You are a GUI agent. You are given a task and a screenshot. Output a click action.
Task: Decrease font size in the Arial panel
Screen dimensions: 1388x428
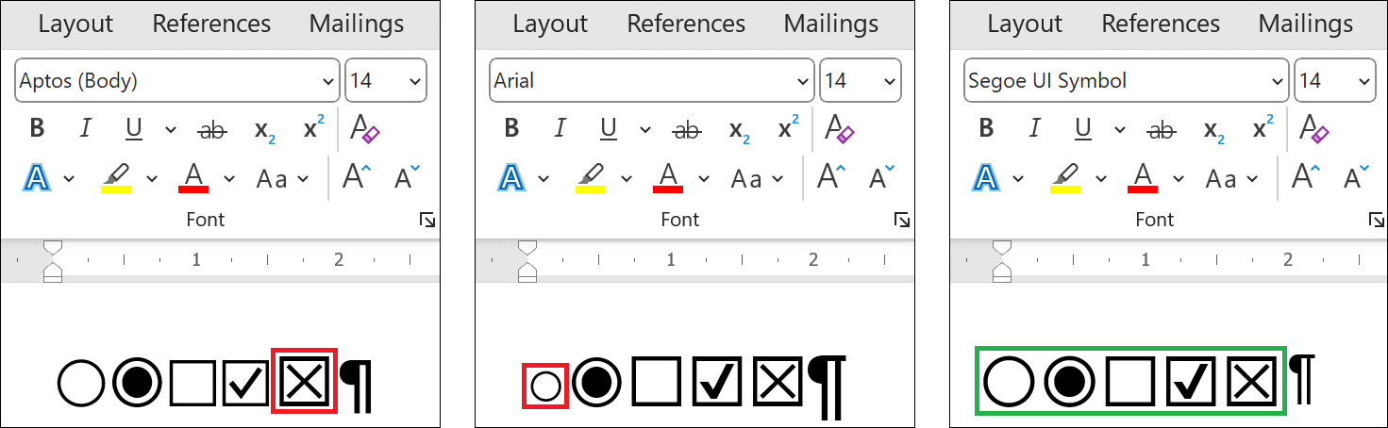[x=881, y=176]
